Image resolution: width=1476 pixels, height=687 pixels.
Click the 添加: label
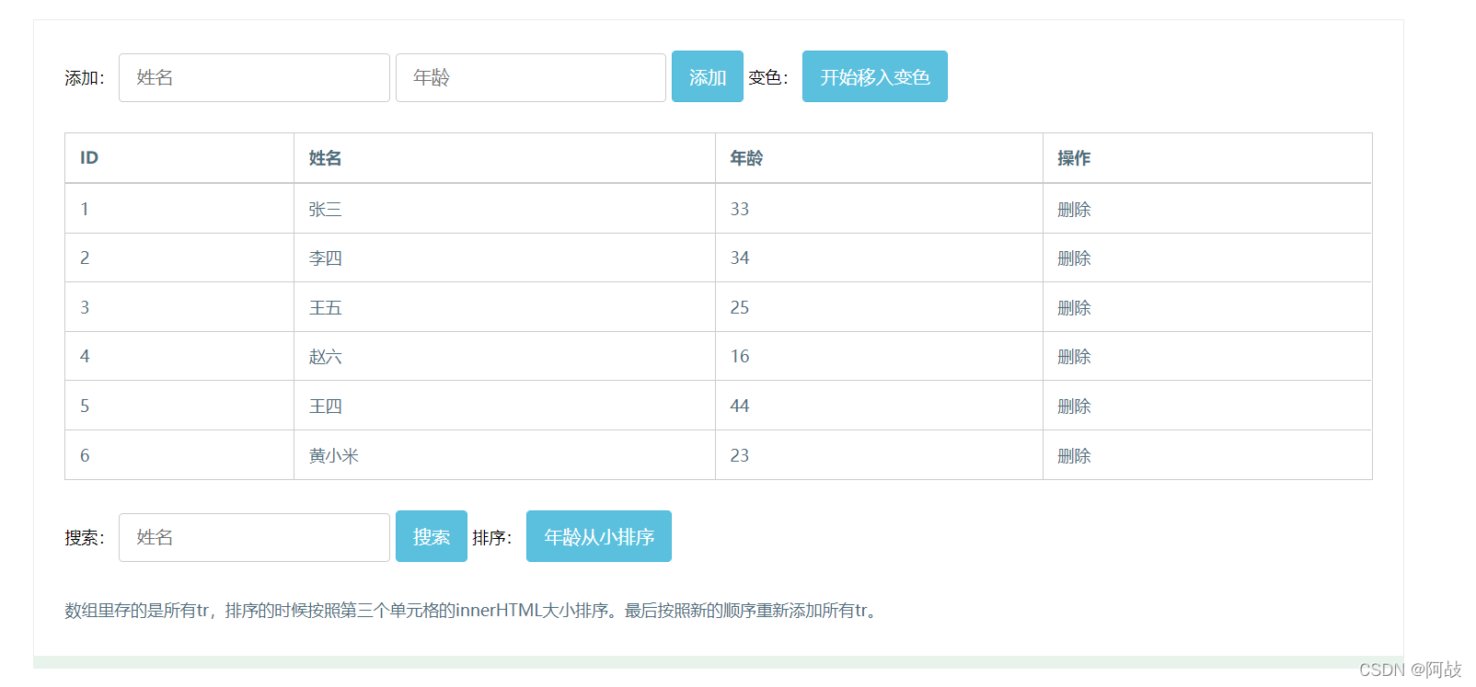tap(85, 78)
